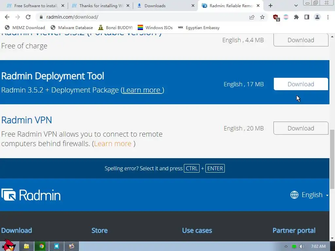Open the volume speaker tray icon

click(x=302, y=246)
